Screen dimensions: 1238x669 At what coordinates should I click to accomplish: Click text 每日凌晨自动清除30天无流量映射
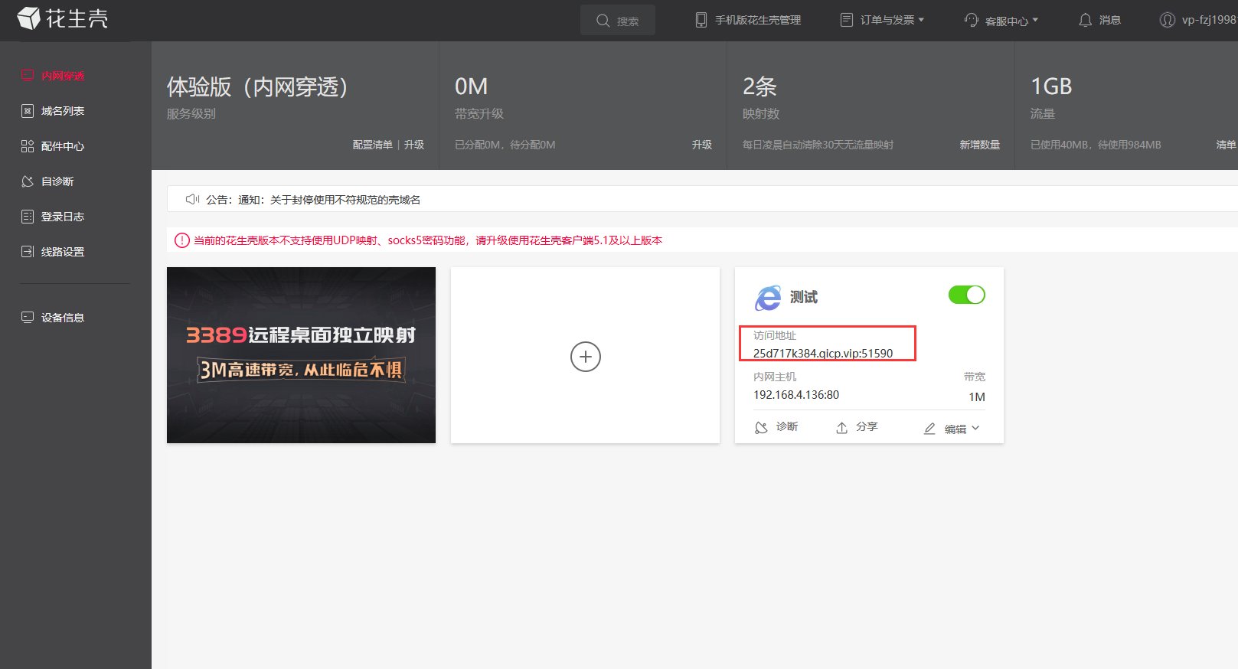pyautogui.click(x=818, y=145)
